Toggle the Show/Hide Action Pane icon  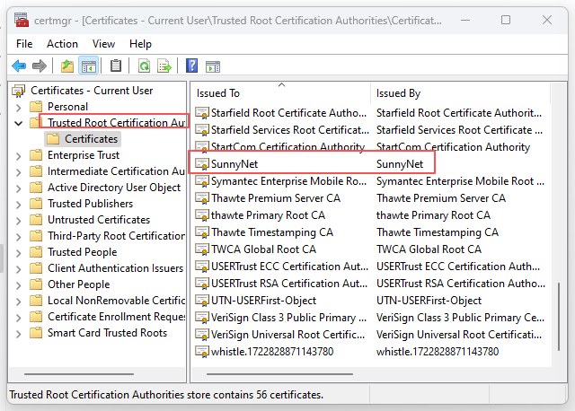pyautogui.click(x=213, y=66)
